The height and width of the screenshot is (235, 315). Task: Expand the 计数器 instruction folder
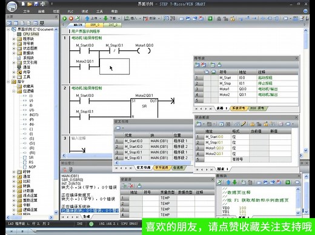[x=14, y=191]
